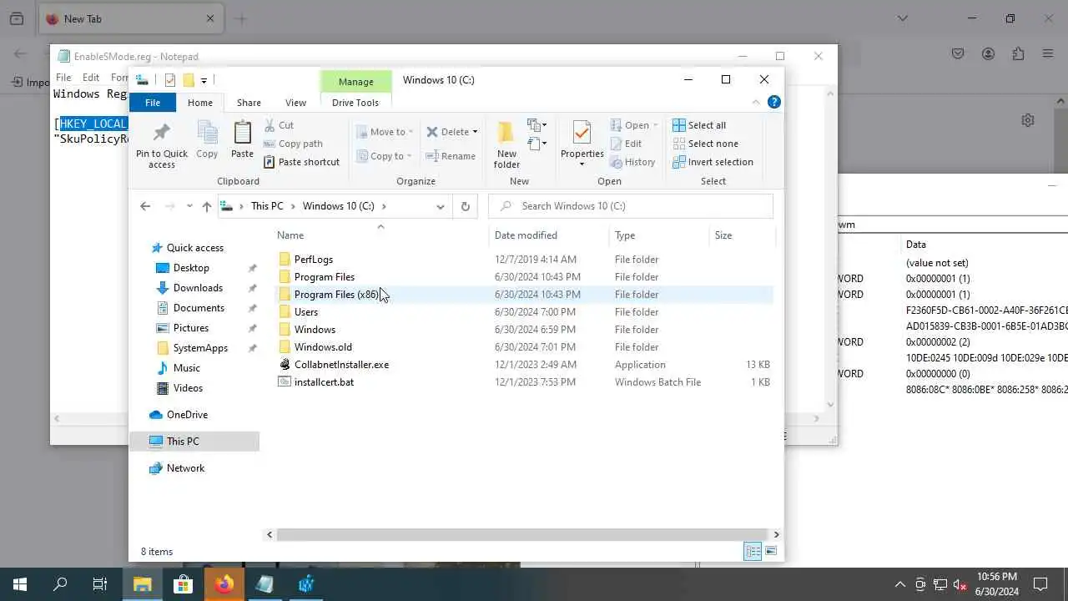
Task: Select the Windows.old folder
Action: [323, 347]
